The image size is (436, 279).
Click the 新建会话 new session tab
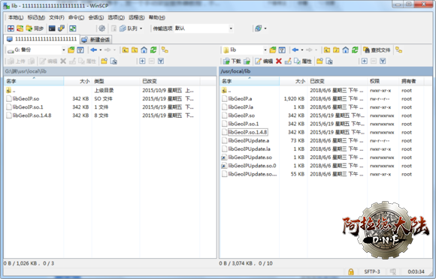(96, 40)
